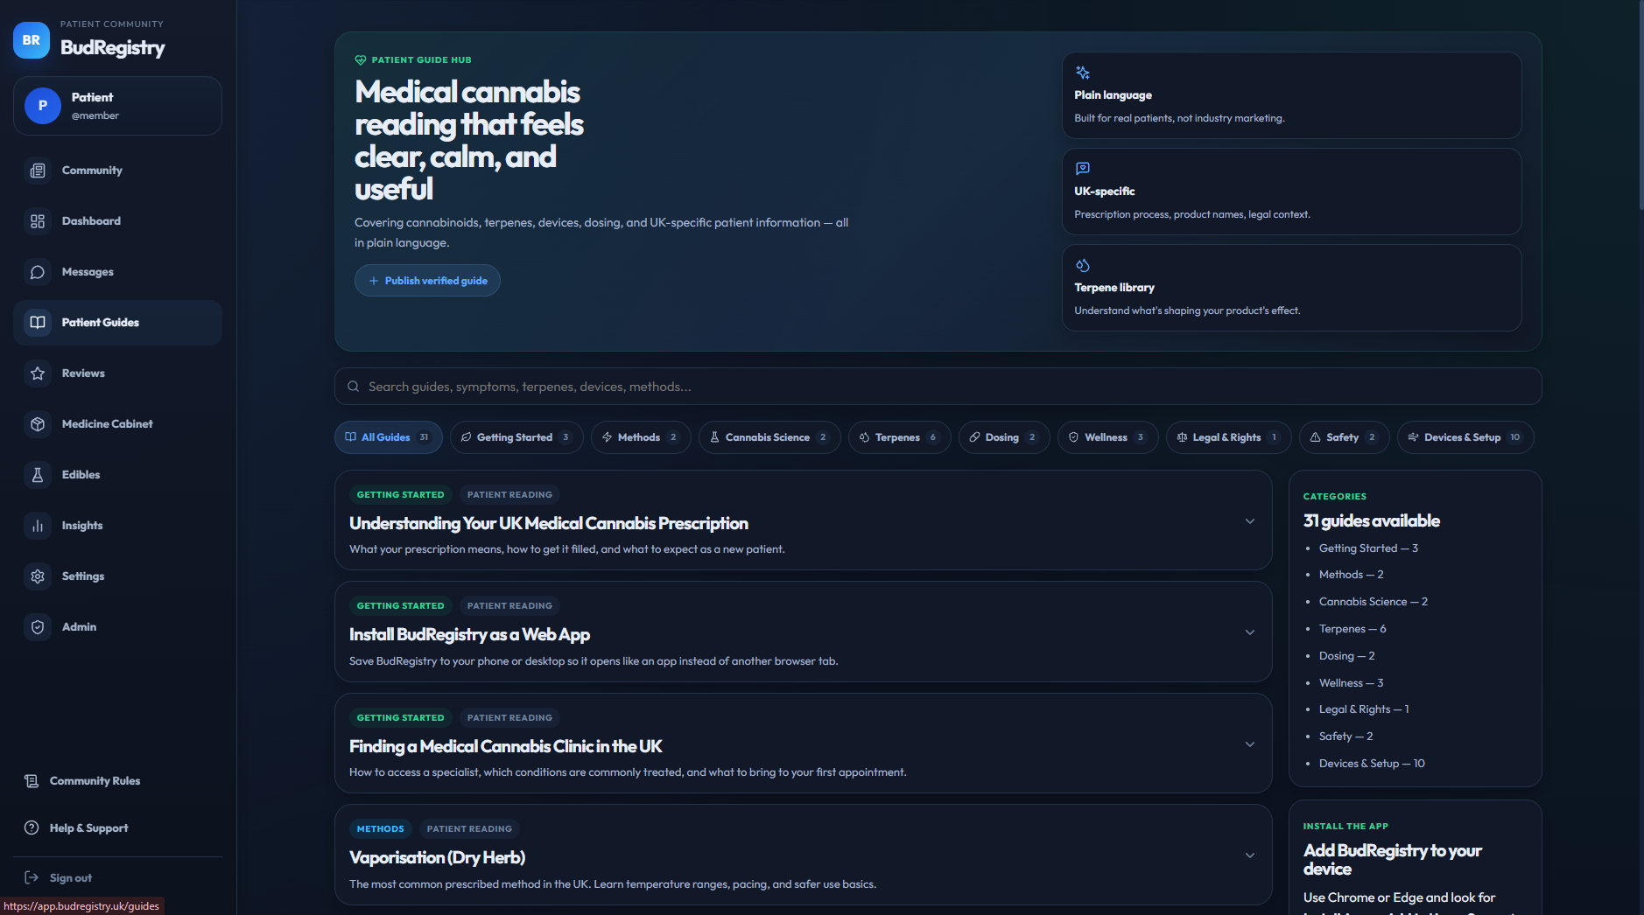
Task: Click the Plain language sparkle icon
Action: pyautogui.click(x=1083, y=73)
